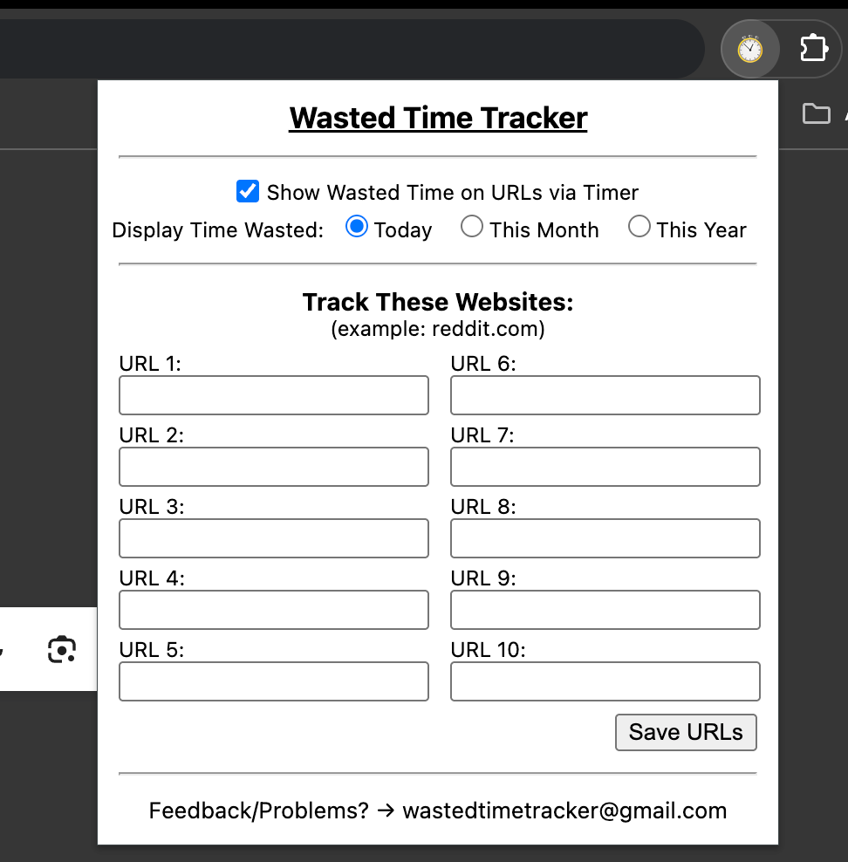Viewport: 848px width, 862px height.
Task: Open the browser Extensions puzzle icon
Action: [x=813, y=48]
